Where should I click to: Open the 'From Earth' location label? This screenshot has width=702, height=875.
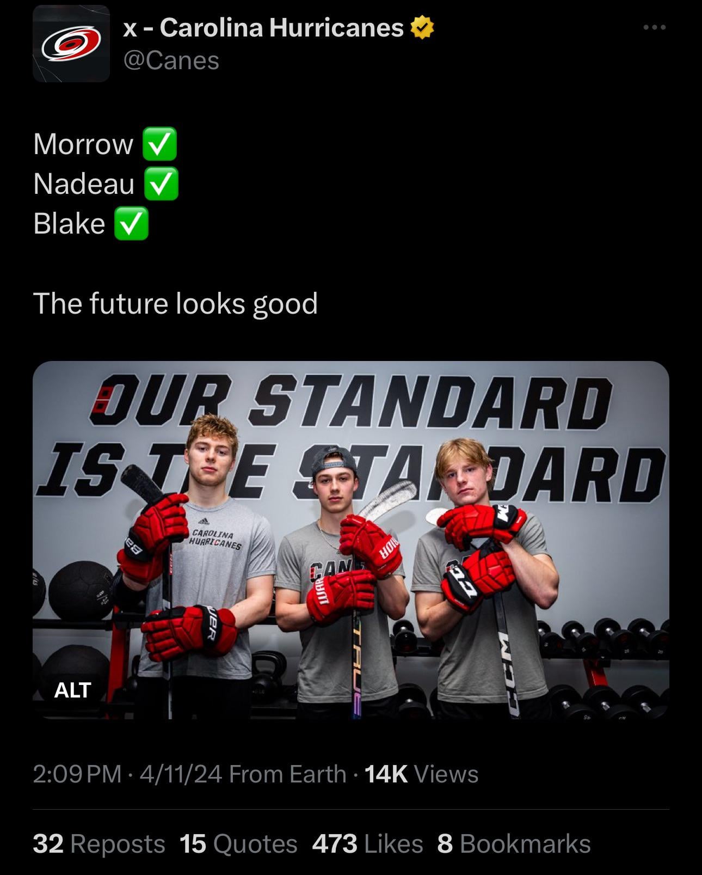pyautogui.click(x=288, y=774)
